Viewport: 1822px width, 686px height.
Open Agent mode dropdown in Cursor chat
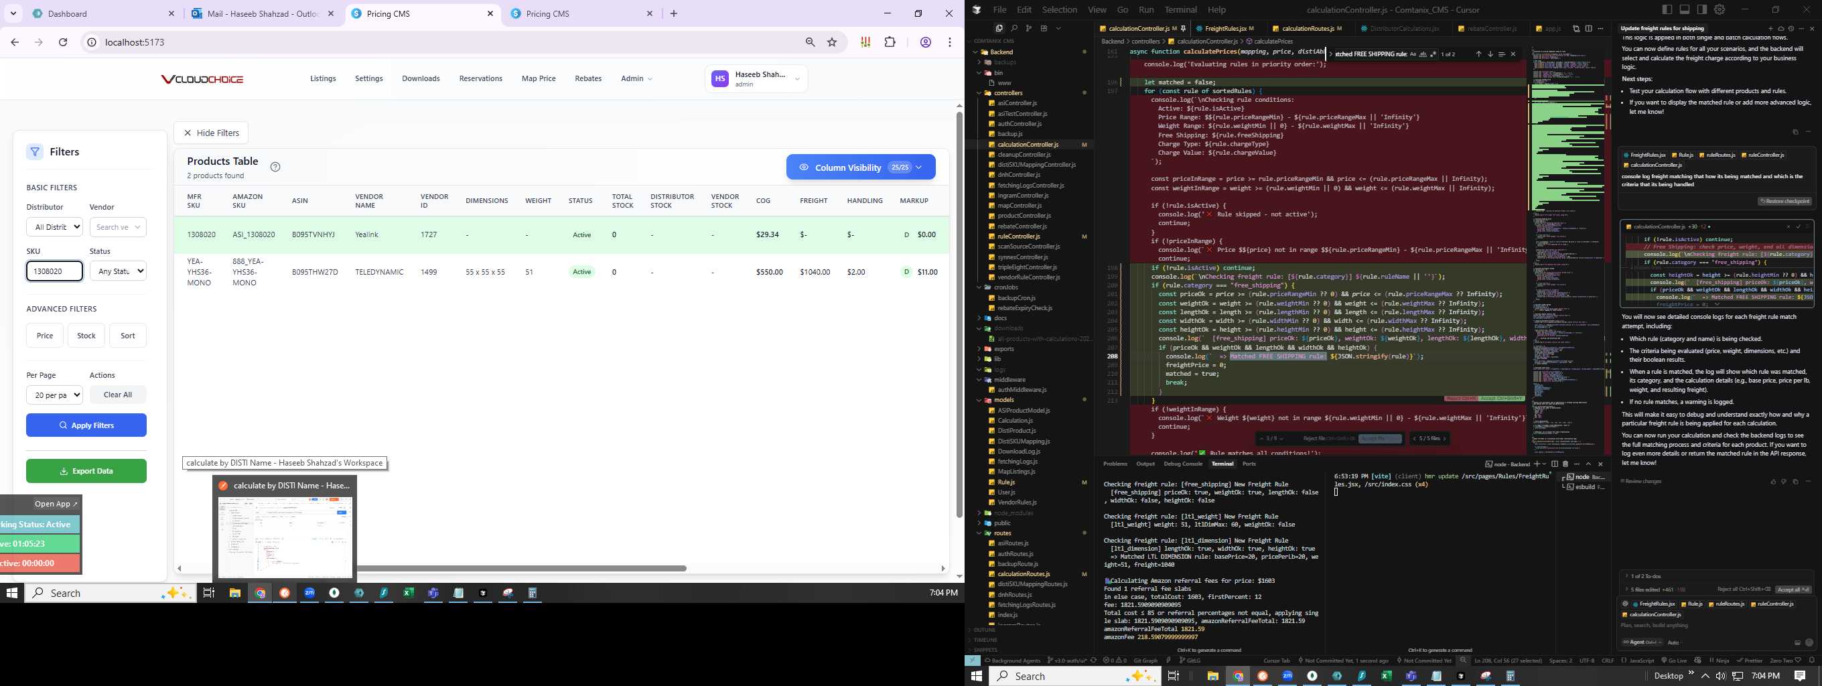pyautogui.click(x=1642, y=642)
